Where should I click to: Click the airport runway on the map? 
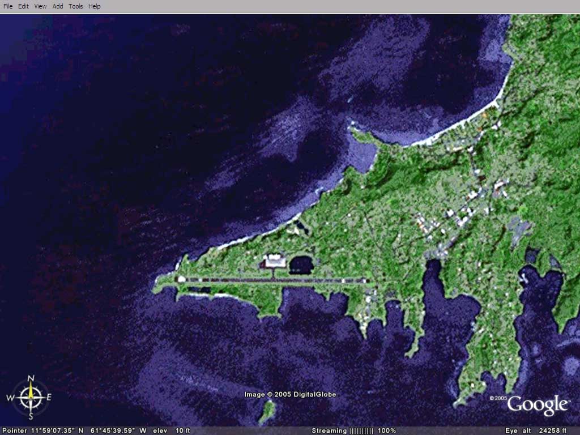[272, 280]
